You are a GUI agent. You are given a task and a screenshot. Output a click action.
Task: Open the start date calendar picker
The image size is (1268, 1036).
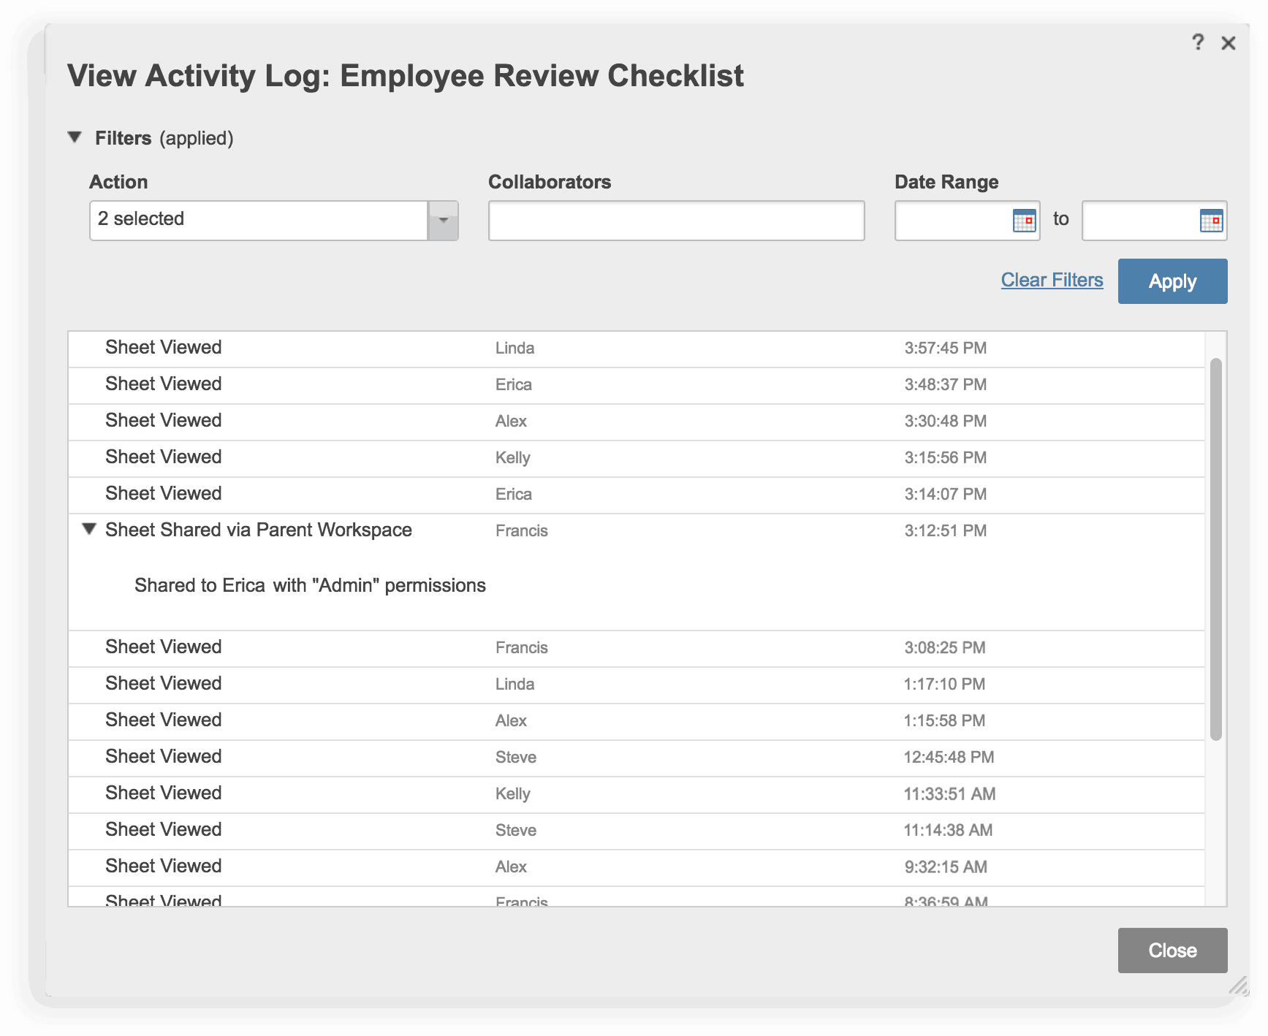[1024, 221]
